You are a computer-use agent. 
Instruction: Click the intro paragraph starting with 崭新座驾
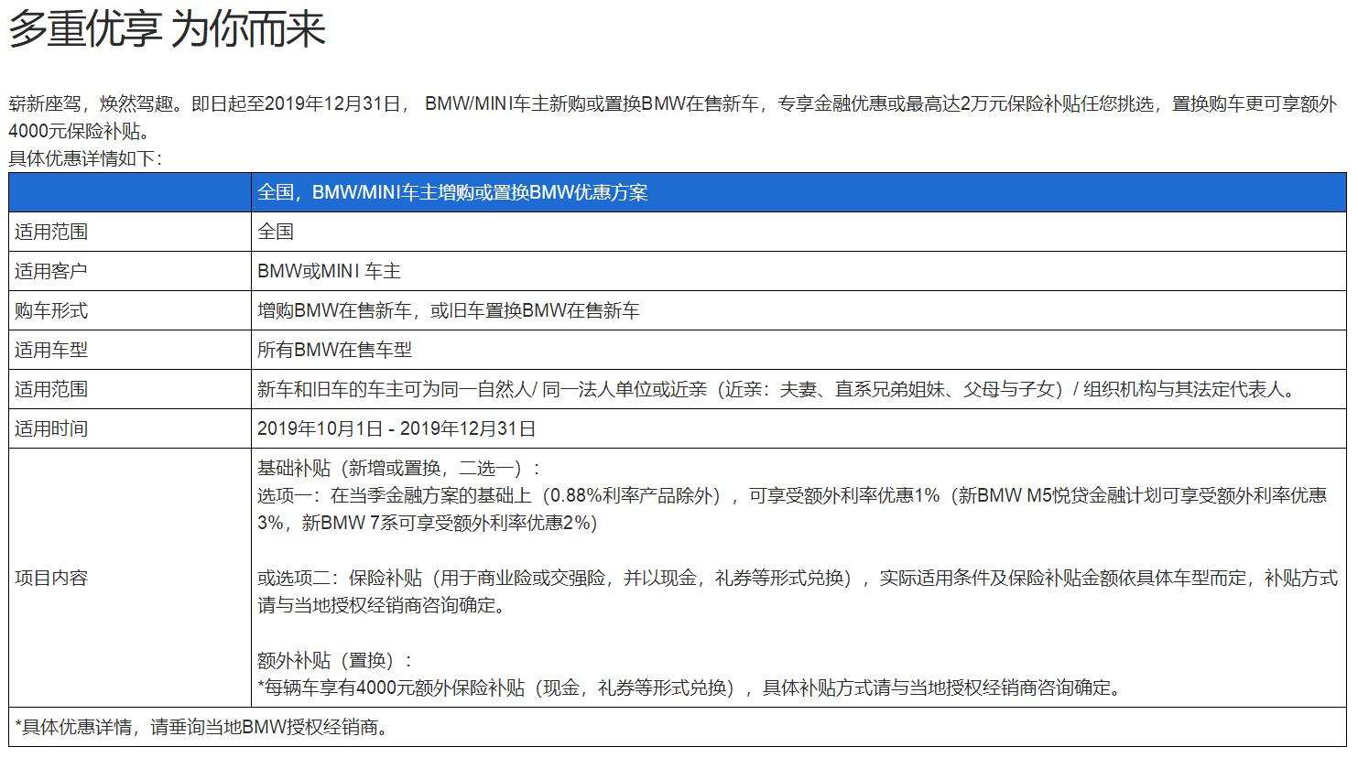(x=673, y=116)
